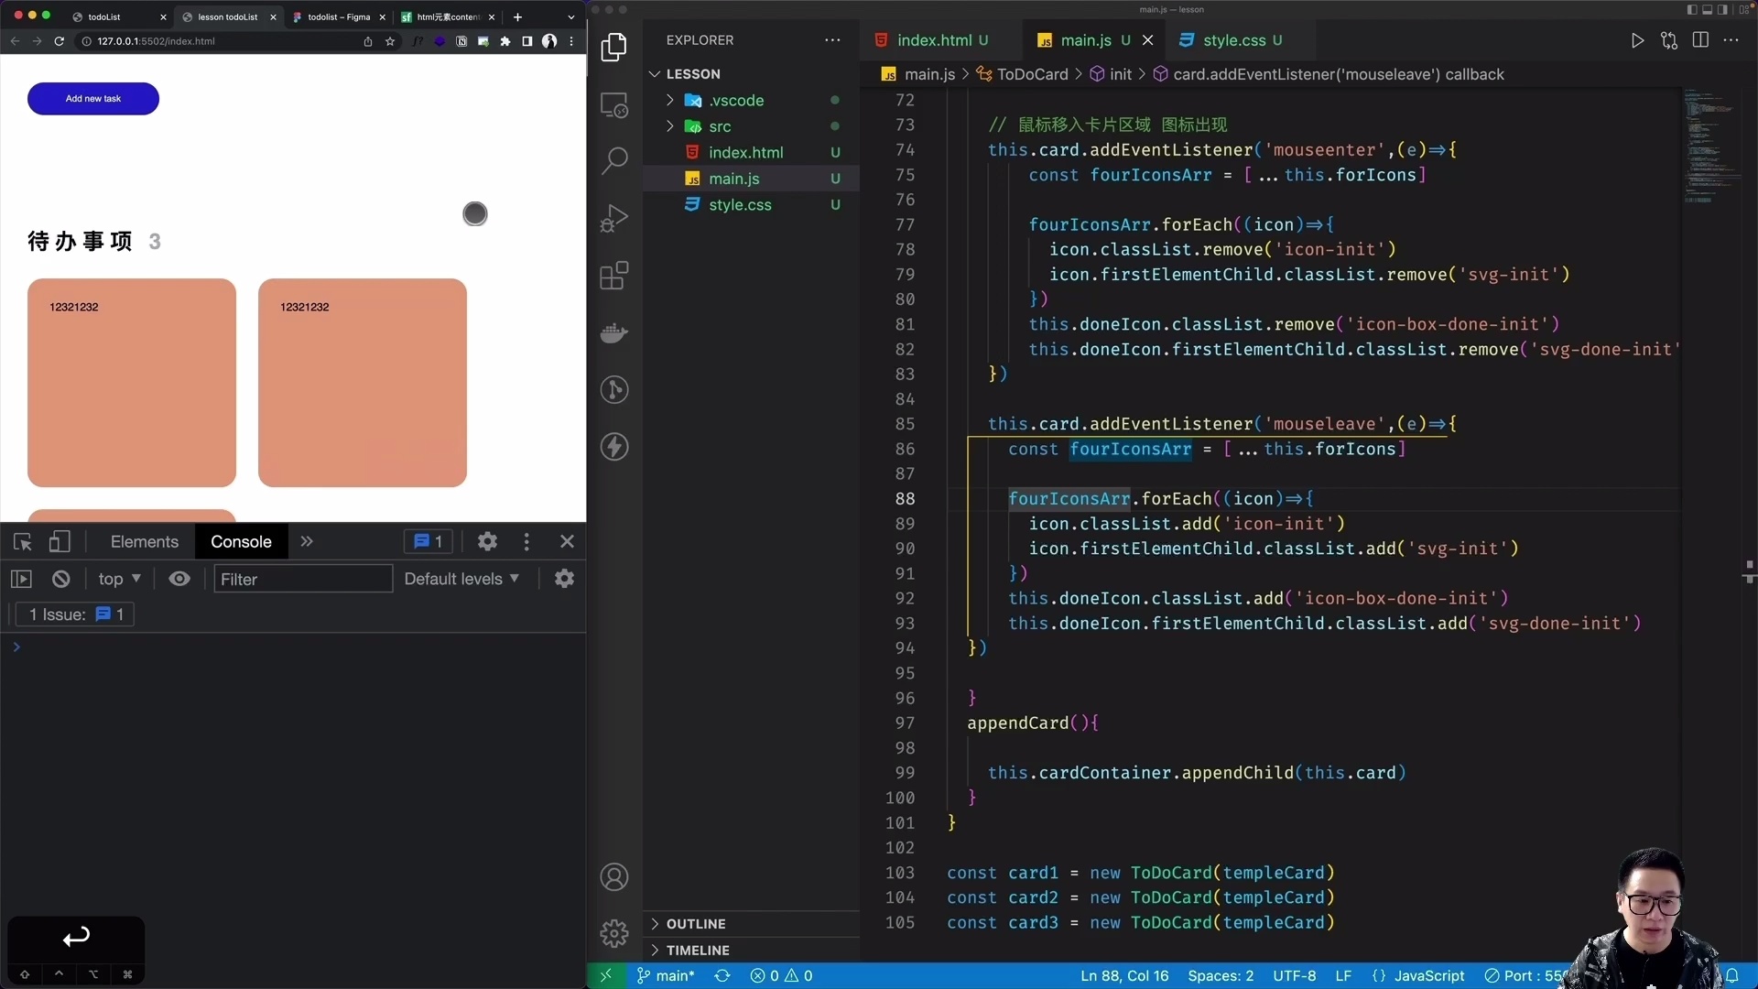Toggle the live expression eye icon

coord(179,578)
